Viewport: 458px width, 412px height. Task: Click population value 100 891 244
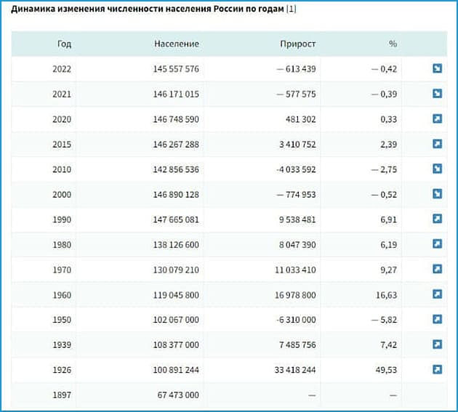(176, 370)
